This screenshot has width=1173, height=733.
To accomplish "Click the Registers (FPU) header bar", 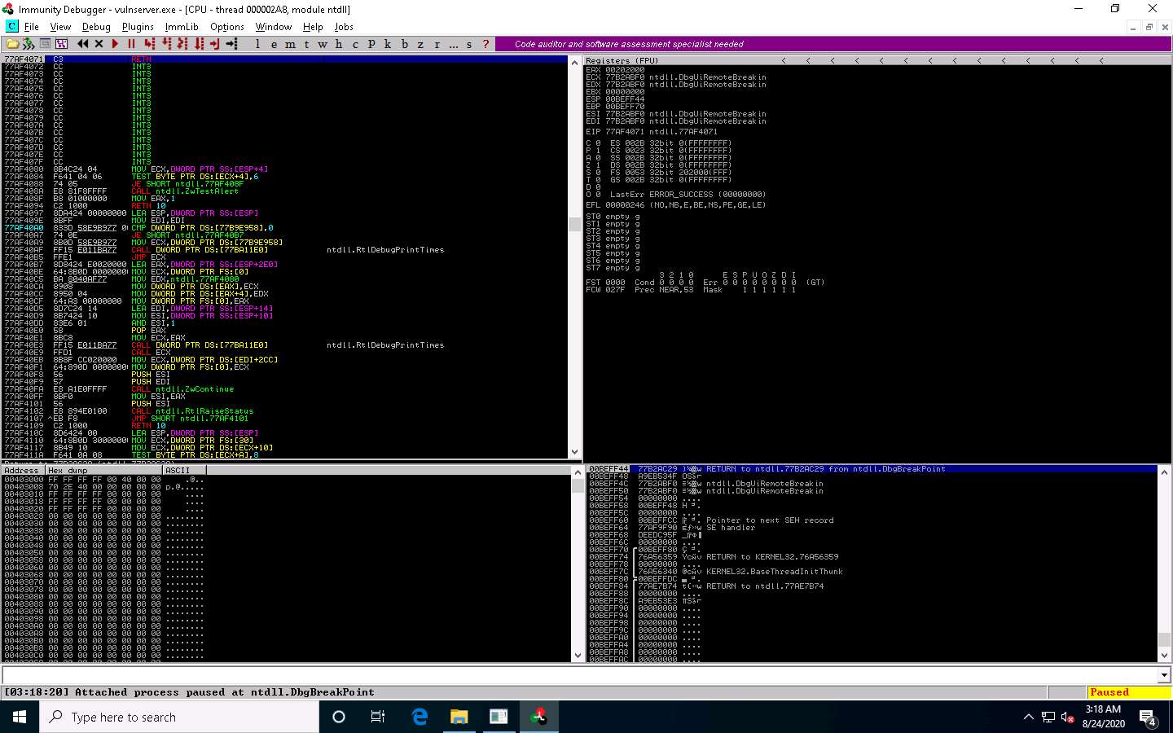I will coord(877,60).
